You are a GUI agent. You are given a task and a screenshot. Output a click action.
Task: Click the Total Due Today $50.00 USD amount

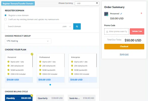point(133,40)
